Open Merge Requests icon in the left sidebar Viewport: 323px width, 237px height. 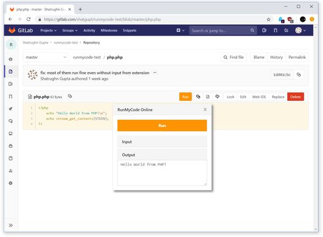[x=11, y=96]
